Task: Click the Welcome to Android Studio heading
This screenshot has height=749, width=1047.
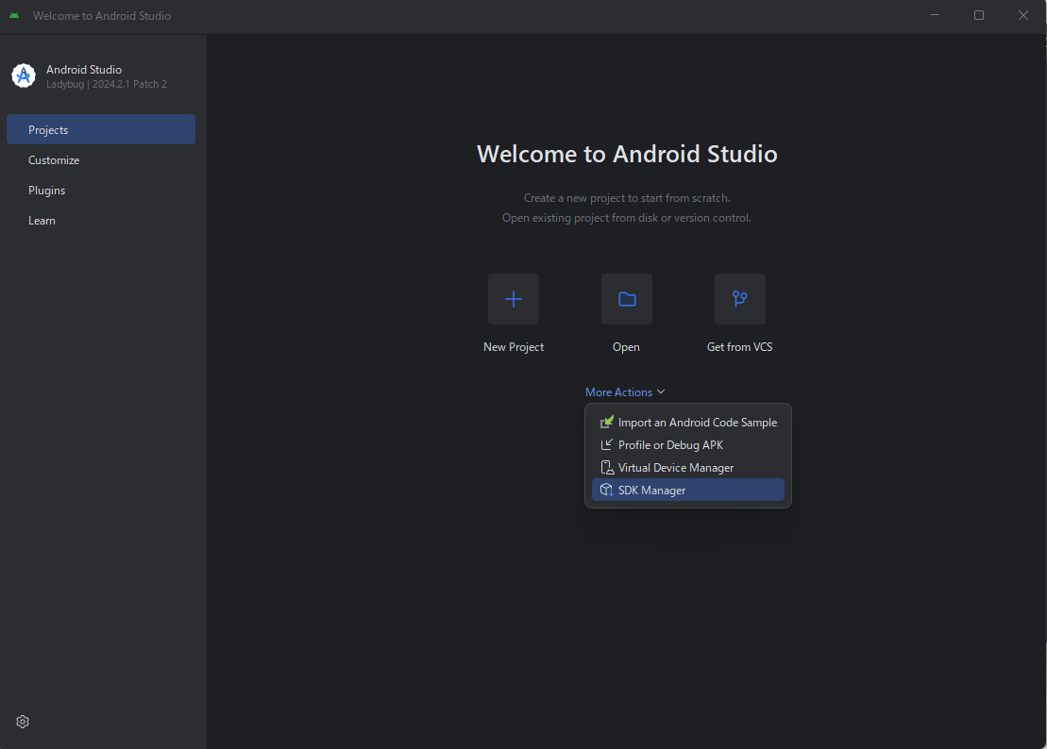Action: click(x=627, y=154)
